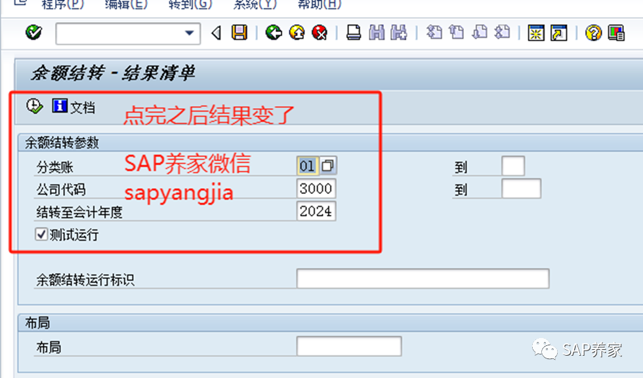Click the Find Next binoculars icon
Image resolution: width=643 pixels, height=378 pixels.
tap(399, 32)
